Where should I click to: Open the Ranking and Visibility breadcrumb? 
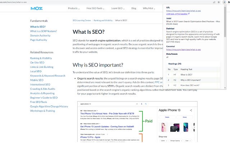(103, 20)
